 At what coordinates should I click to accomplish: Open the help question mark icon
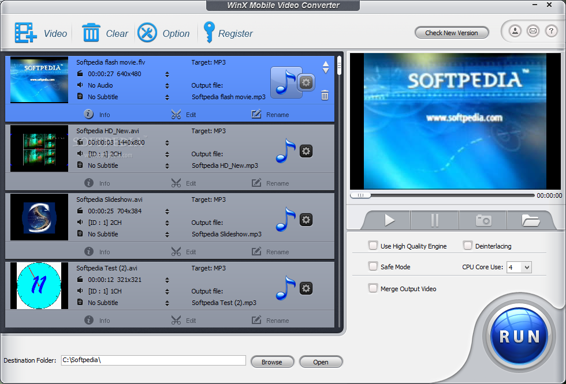tap(551, 31)
